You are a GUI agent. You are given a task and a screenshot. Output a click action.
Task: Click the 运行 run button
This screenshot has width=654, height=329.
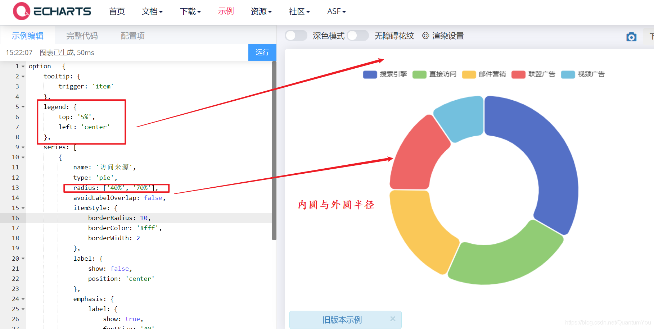click(262, 52)
